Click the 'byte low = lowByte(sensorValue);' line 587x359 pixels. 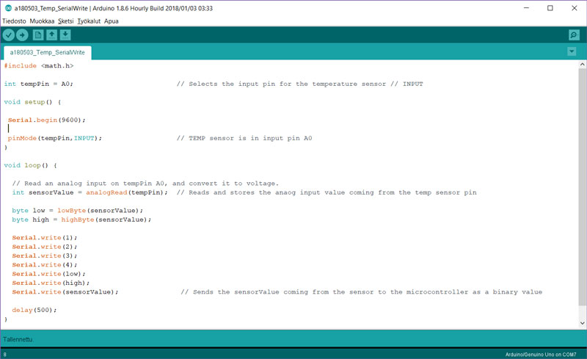coord(78,211)
